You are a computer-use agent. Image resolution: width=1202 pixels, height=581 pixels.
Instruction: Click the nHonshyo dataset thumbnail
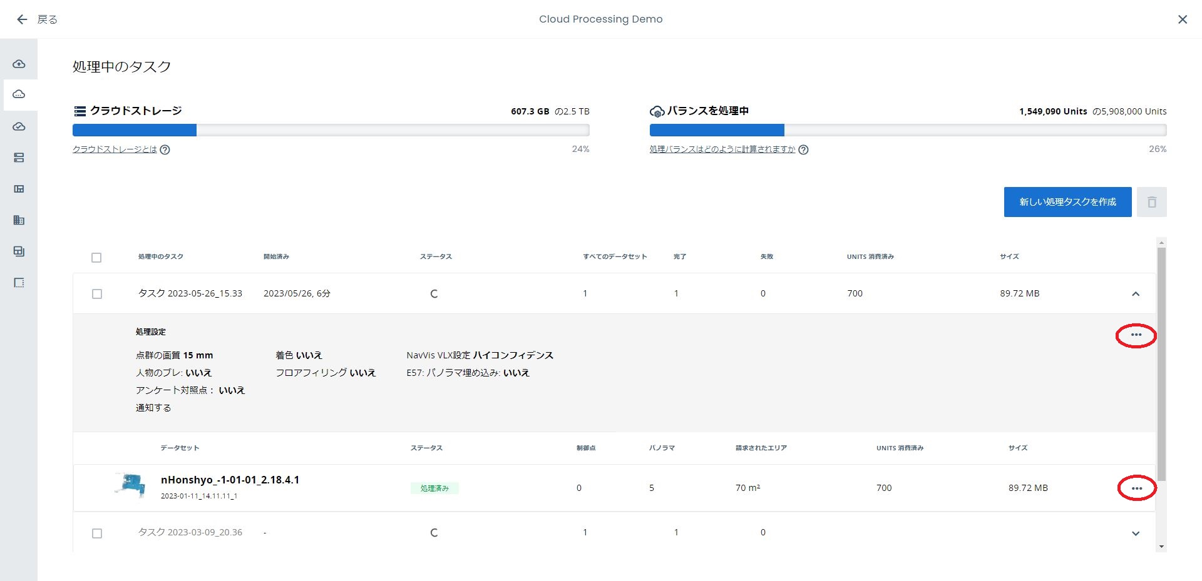(x=130, y=485)
